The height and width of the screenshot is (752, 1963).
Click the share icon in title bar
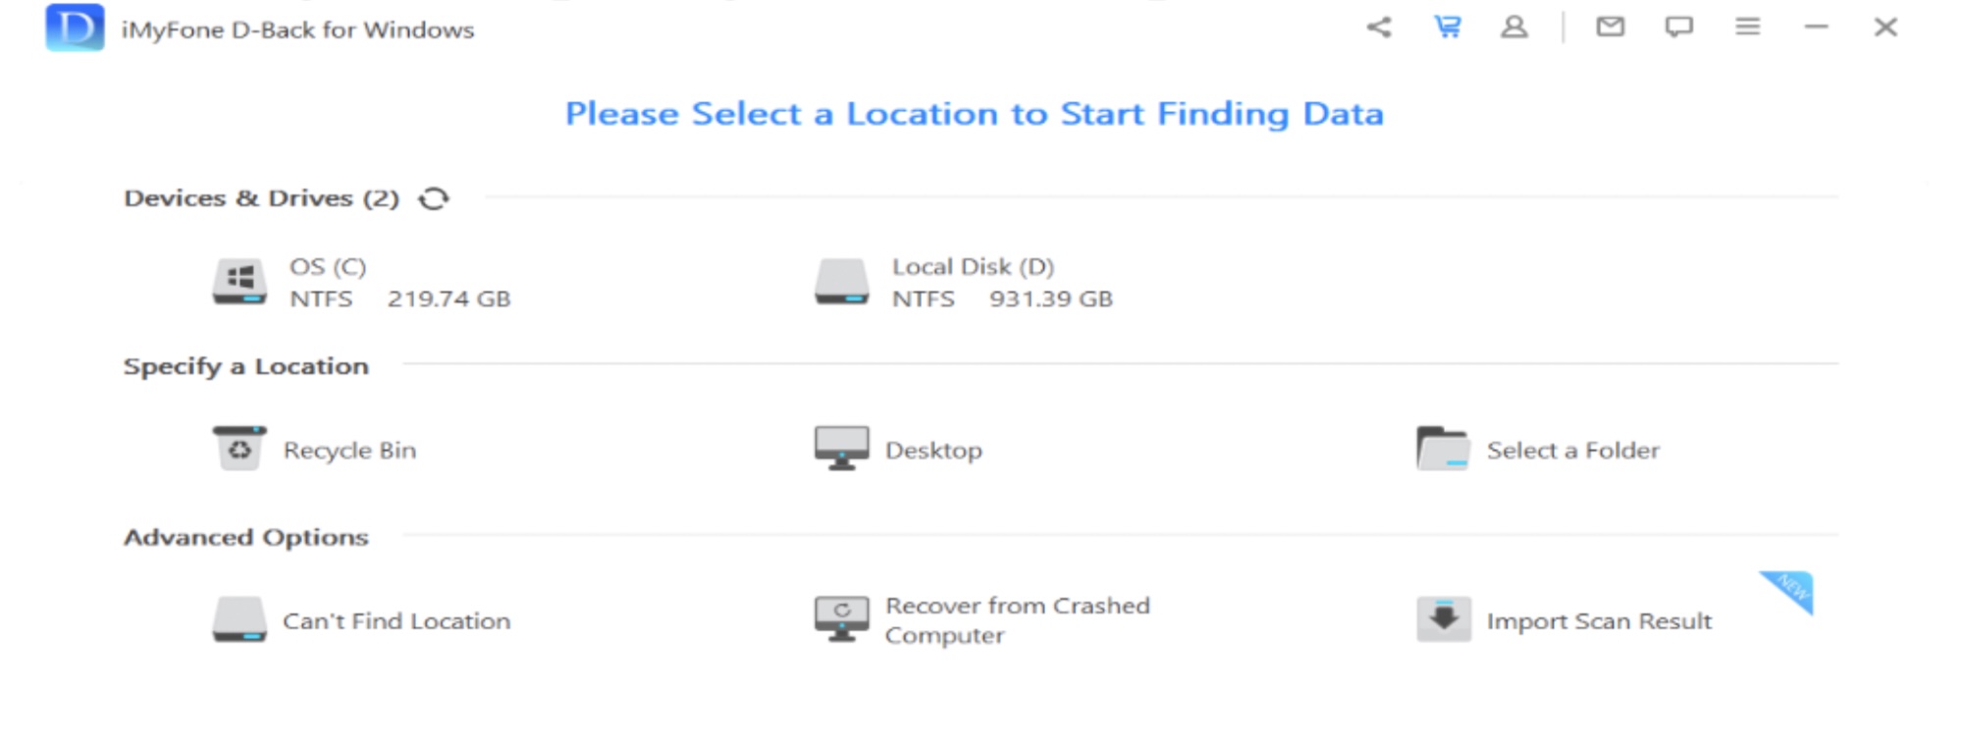tap(1379, 27)
